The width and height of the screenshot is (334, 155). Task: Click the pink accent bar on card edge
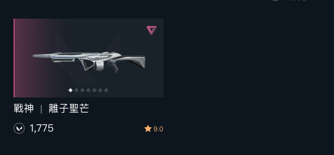pos(14,58)
